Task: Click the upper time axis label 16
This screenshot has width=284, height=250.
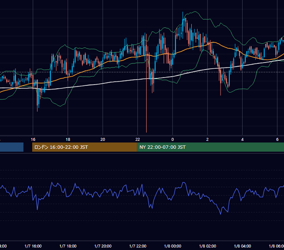Action: pyautogui.click(x=33, y=140)
